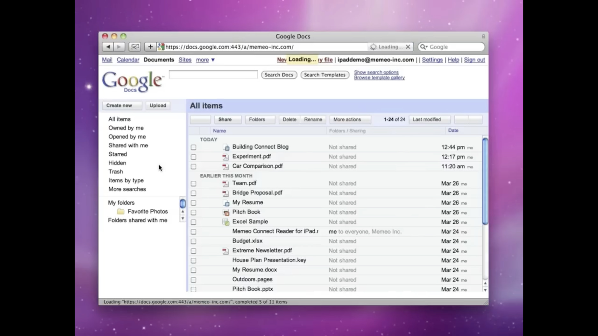Click the Experiment.pdf file icon
Viewport: 598px width, 336px height.
click(x=225, y=157)
